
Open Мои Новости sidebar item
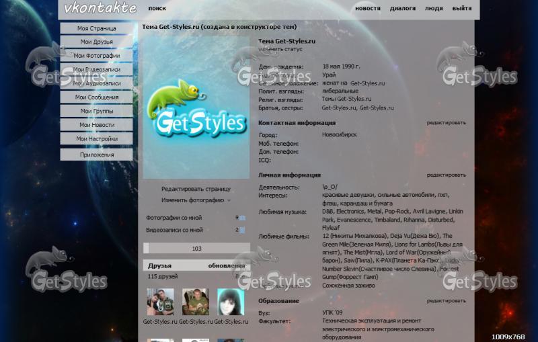tap(96, 125)
